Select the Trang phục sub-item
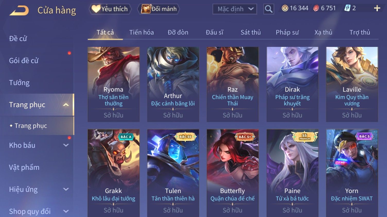387x217 pixels. [31, 126]
